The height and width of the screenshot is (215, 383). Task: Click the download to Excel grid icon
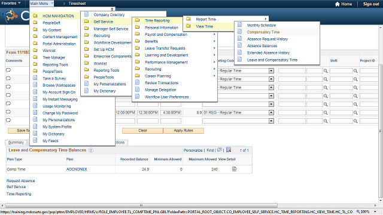[x=229, y=150]
